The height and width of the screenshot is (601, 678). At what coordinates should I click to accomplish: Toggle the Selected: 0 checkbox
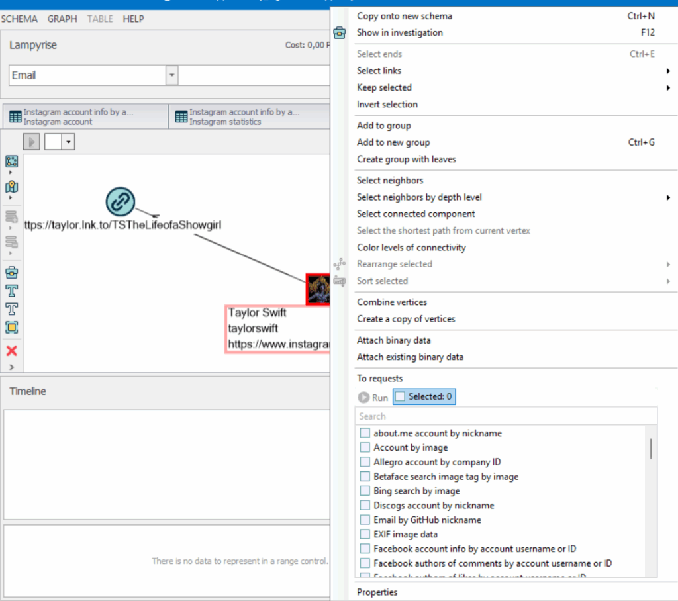(400, 396)
